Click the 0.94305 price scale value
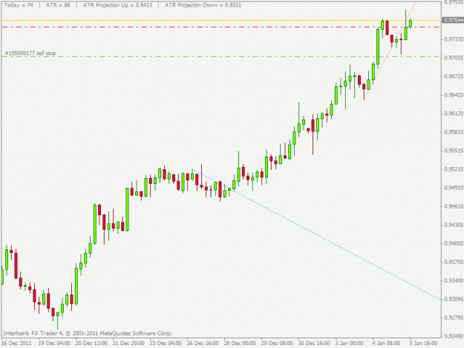The width and height of the screenshot is (464, 348). coord(454,225)
